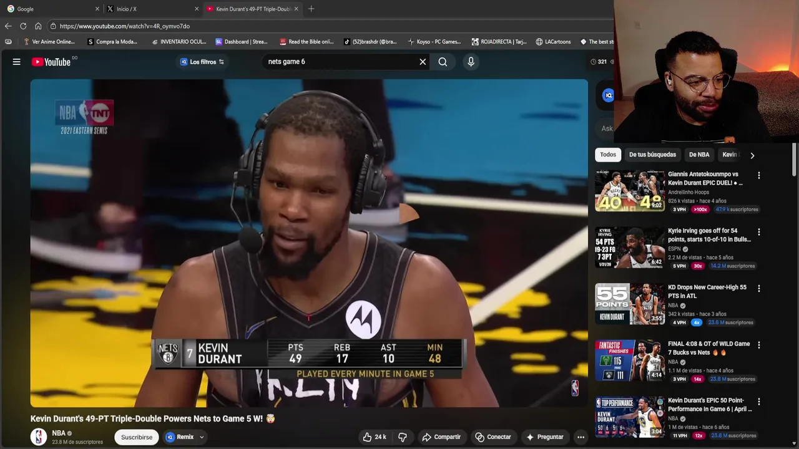This screenshot has width=799, height=449.
Task: Open the YouTube hamburger guide menu
Action: coord(17,62)
